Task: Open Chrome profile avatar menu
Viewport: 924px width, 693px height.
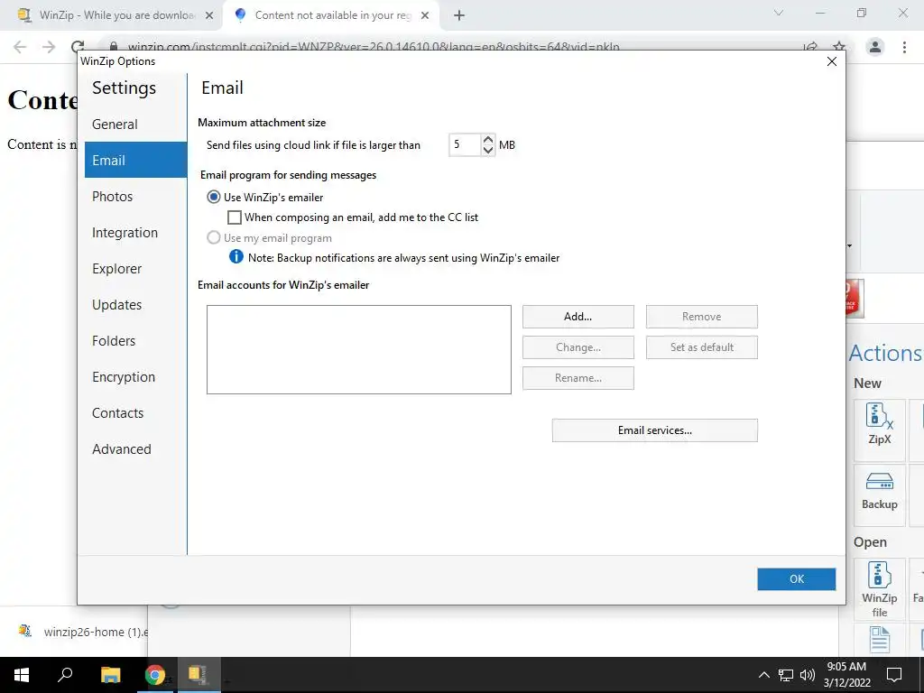Action: [875, 47]
